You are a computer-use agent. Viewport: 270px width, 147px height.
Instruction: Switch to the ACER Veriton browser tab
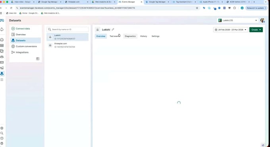click(x=238, y=2)
